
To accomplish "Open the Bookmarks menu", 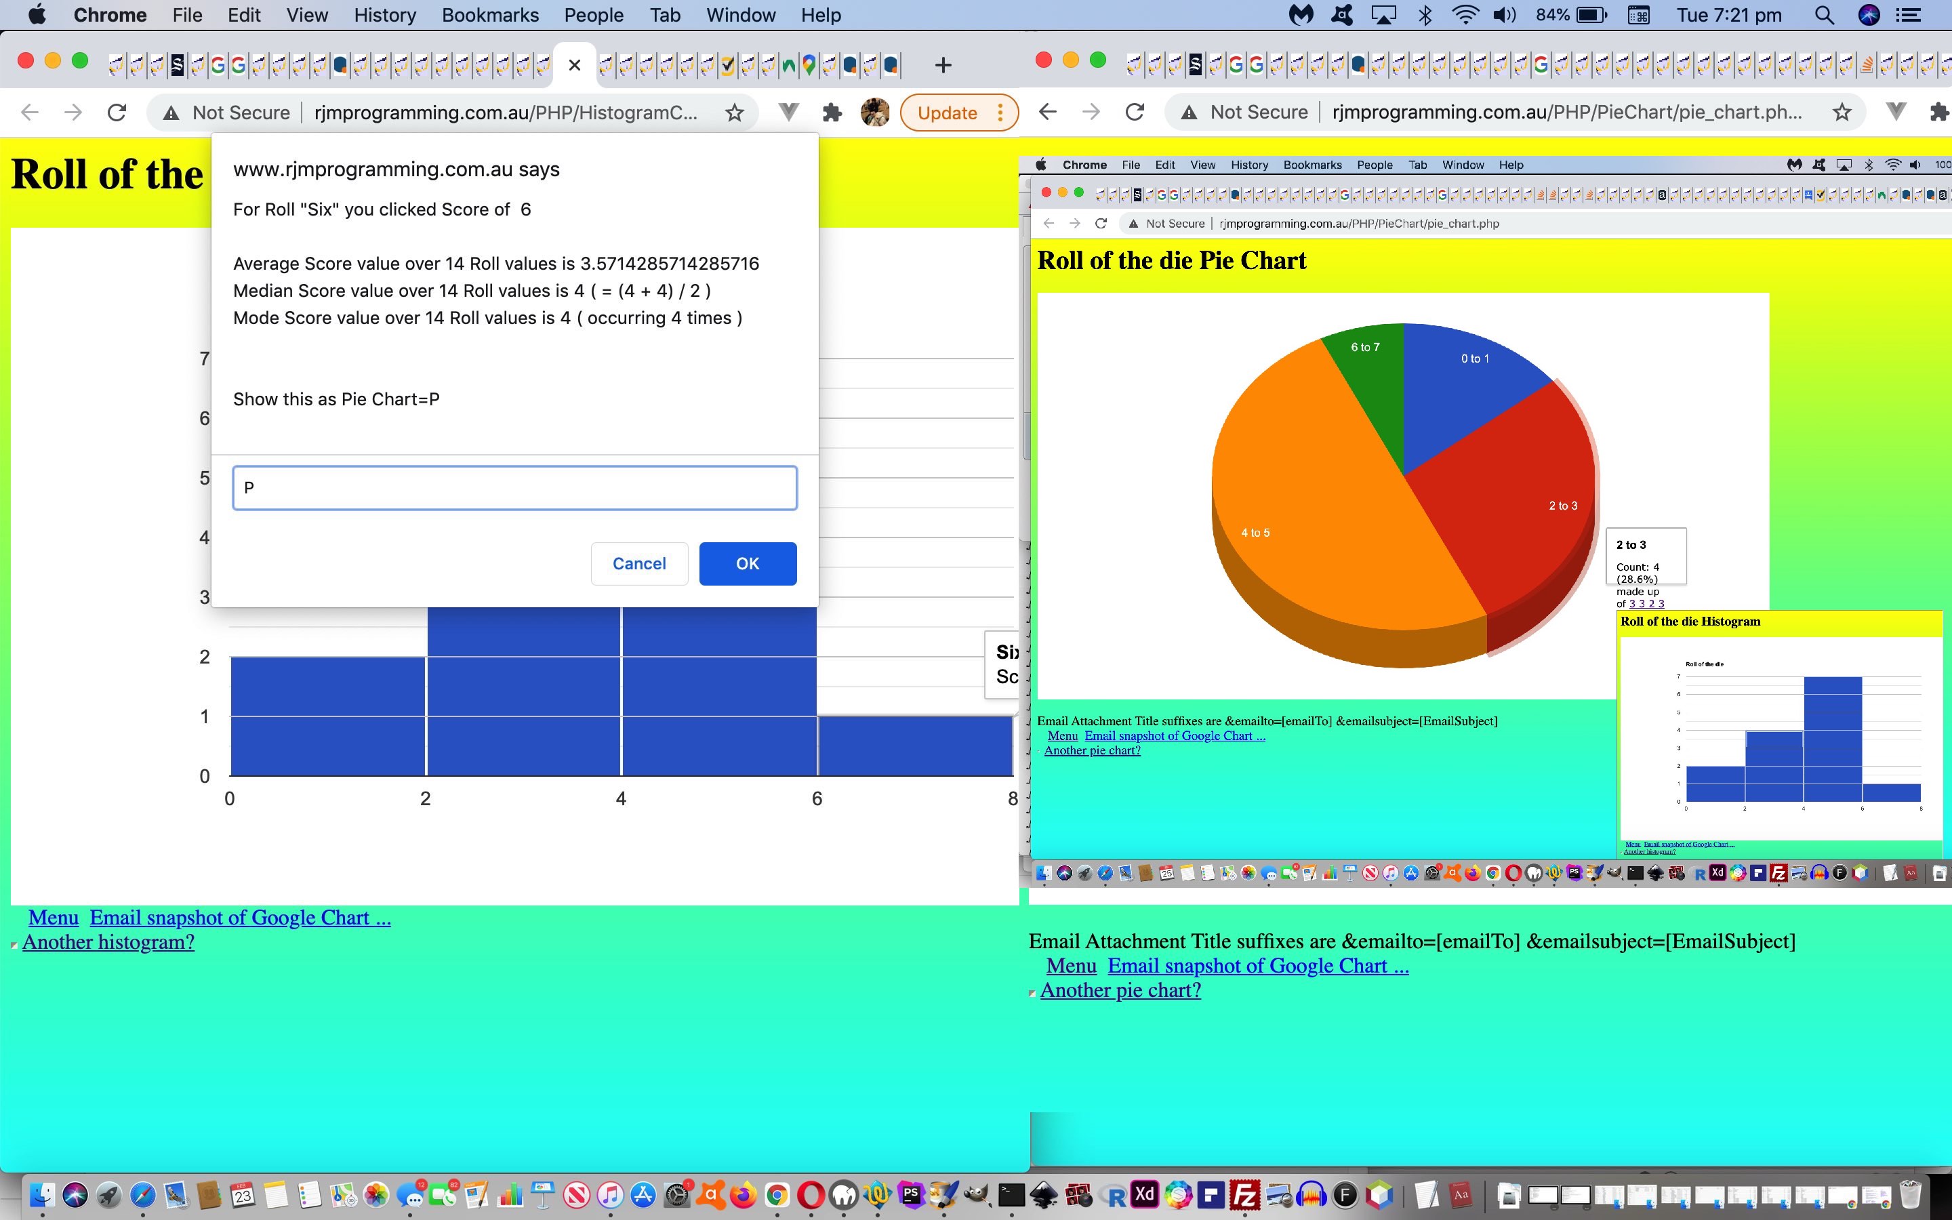I will click(489, 16).
